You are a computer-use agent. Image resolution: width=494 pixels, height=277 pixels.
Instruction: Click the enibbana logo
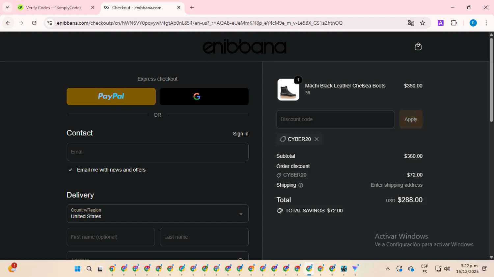[244, 47]
